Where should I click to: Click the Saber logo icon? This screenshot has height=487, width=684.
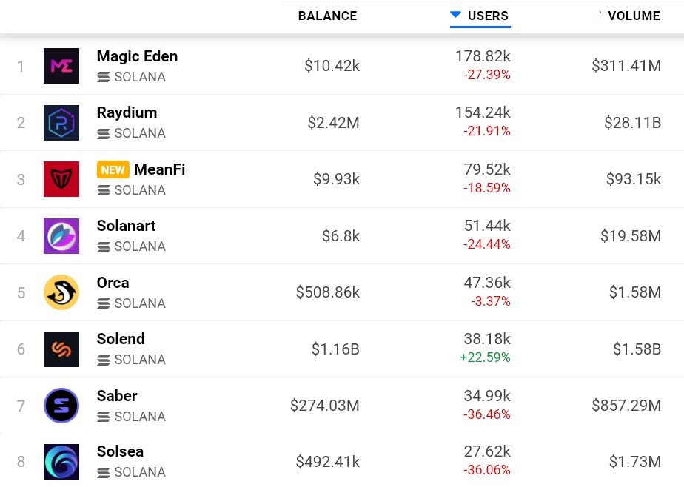pos(61,406)
